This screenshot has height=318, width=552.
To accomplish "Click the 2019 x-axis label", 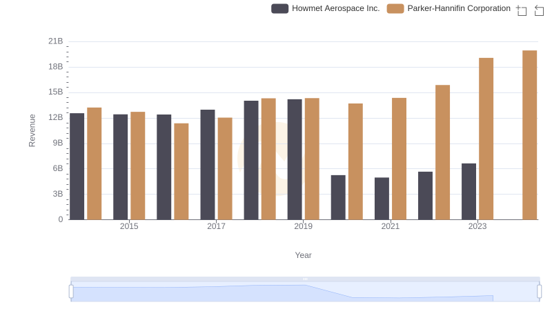I will click(304, 226).
